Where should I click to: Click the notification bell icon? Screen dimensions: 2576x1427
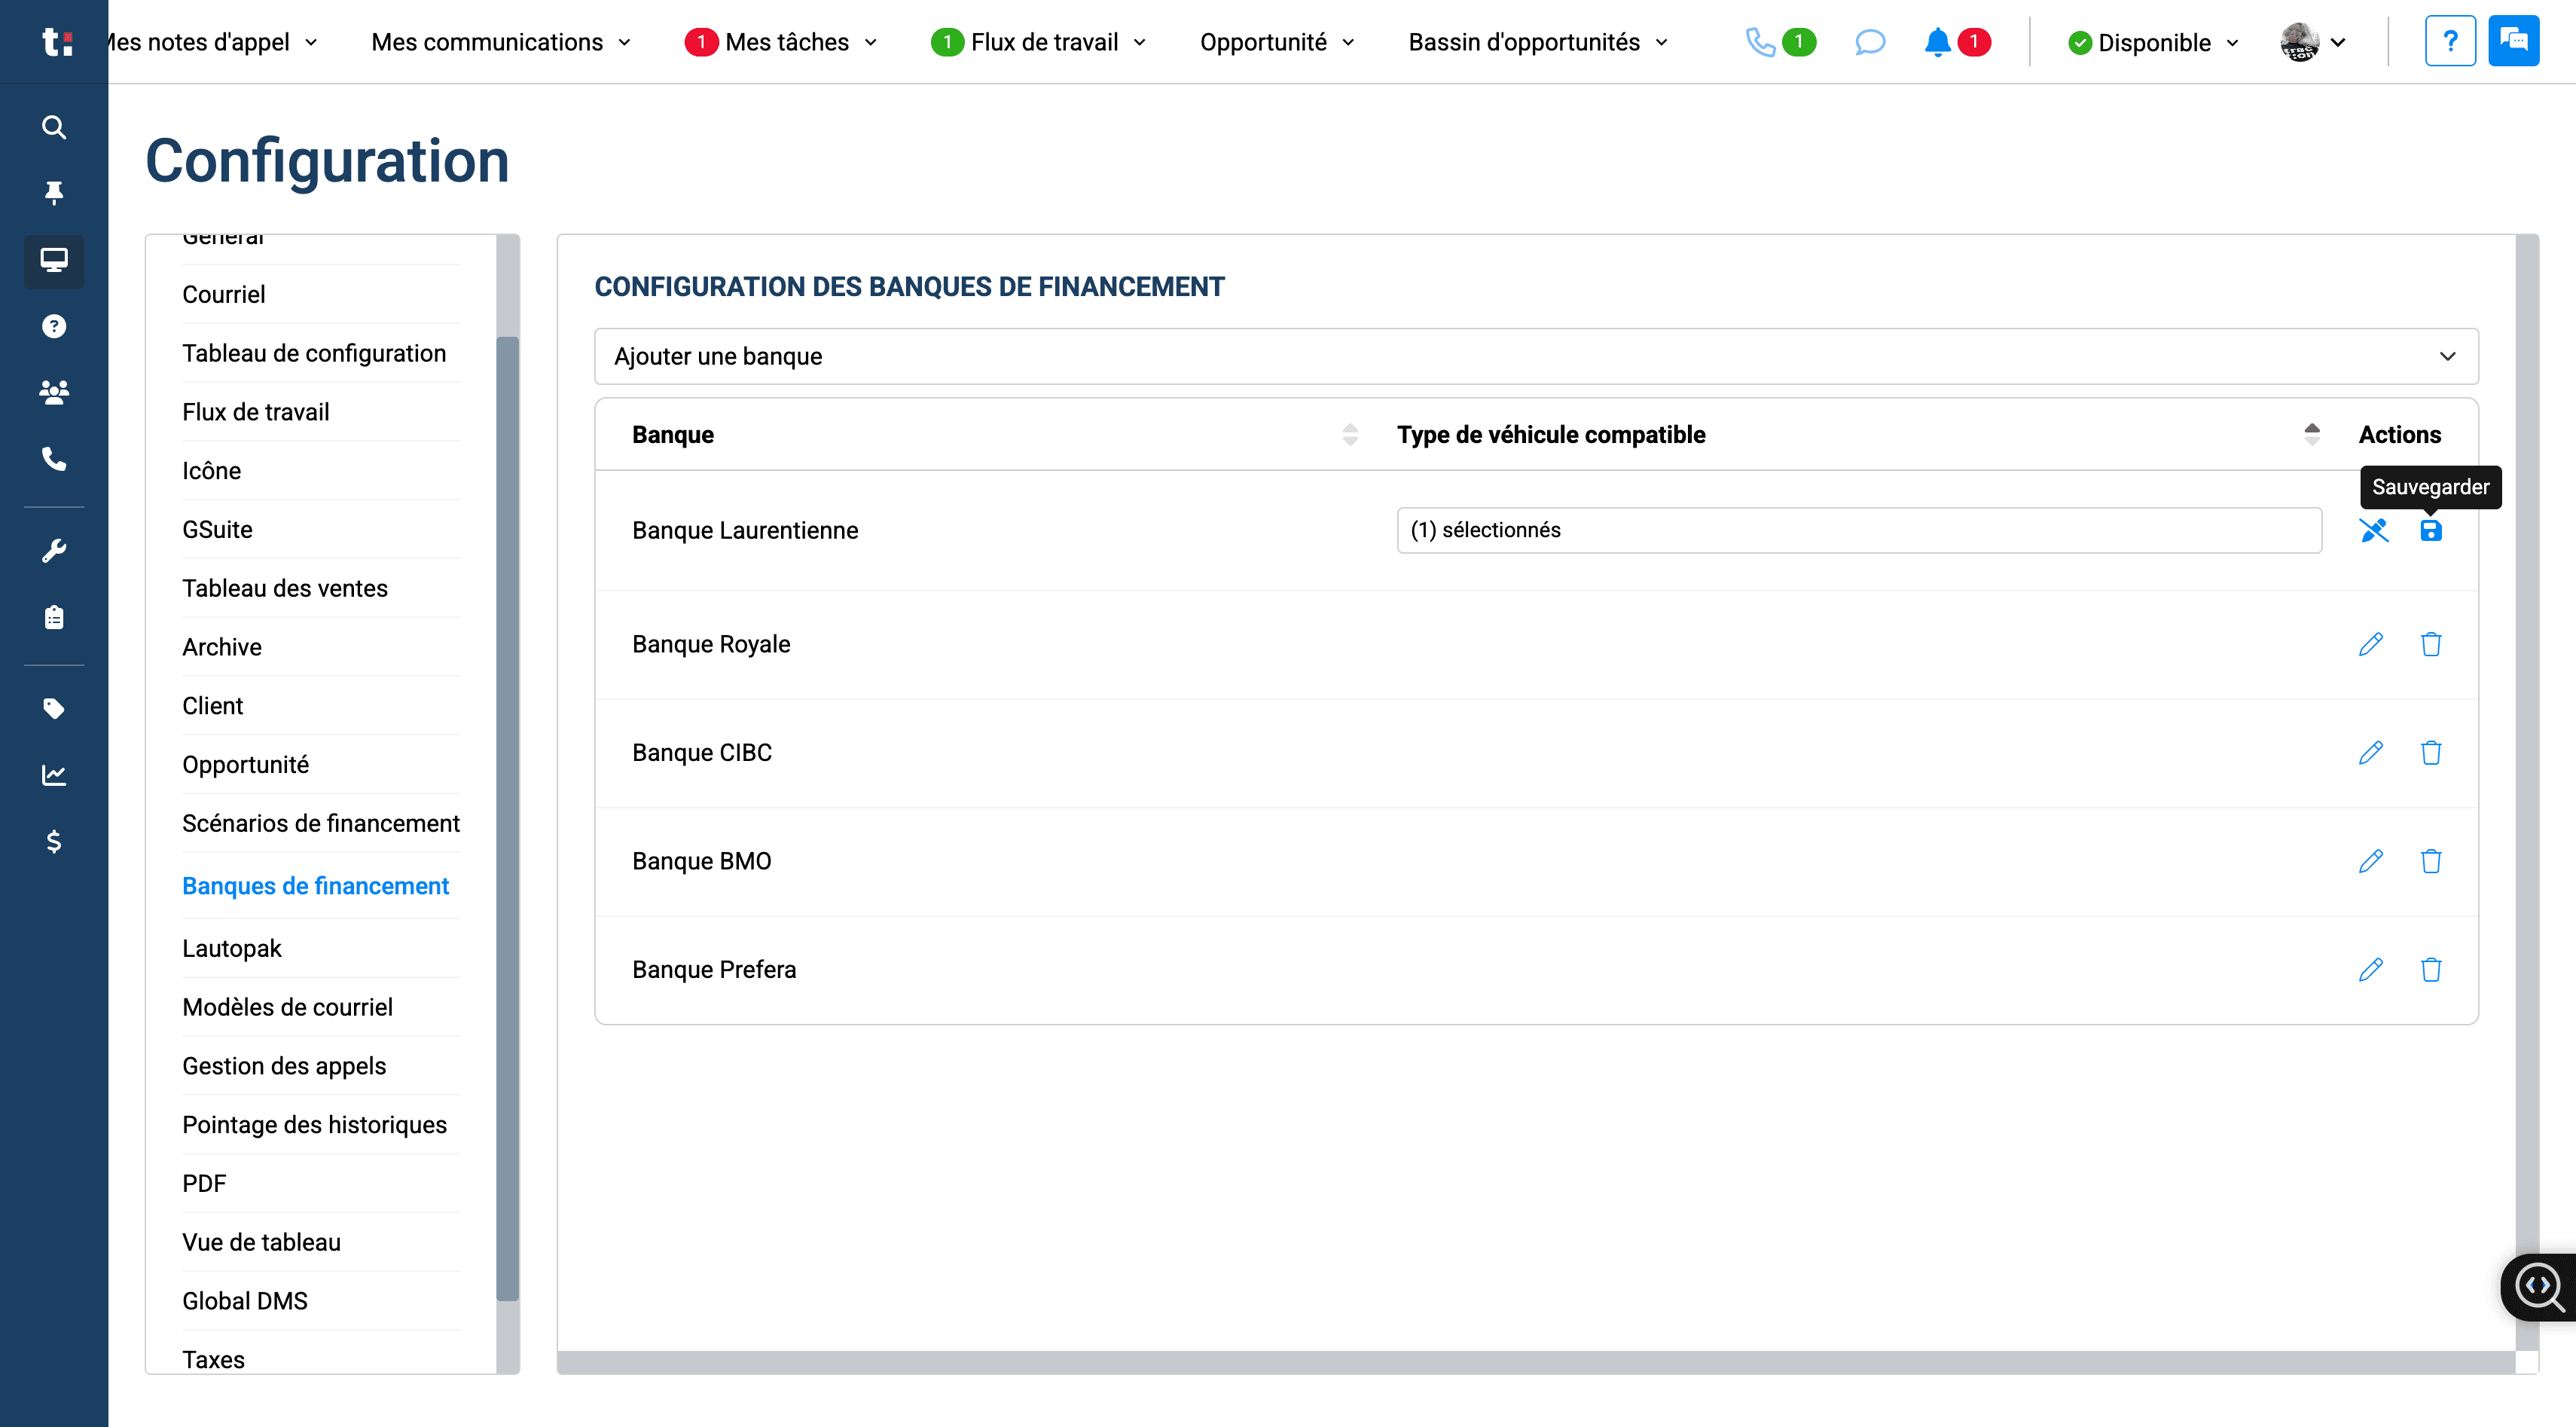click(x=1938, y=42)
